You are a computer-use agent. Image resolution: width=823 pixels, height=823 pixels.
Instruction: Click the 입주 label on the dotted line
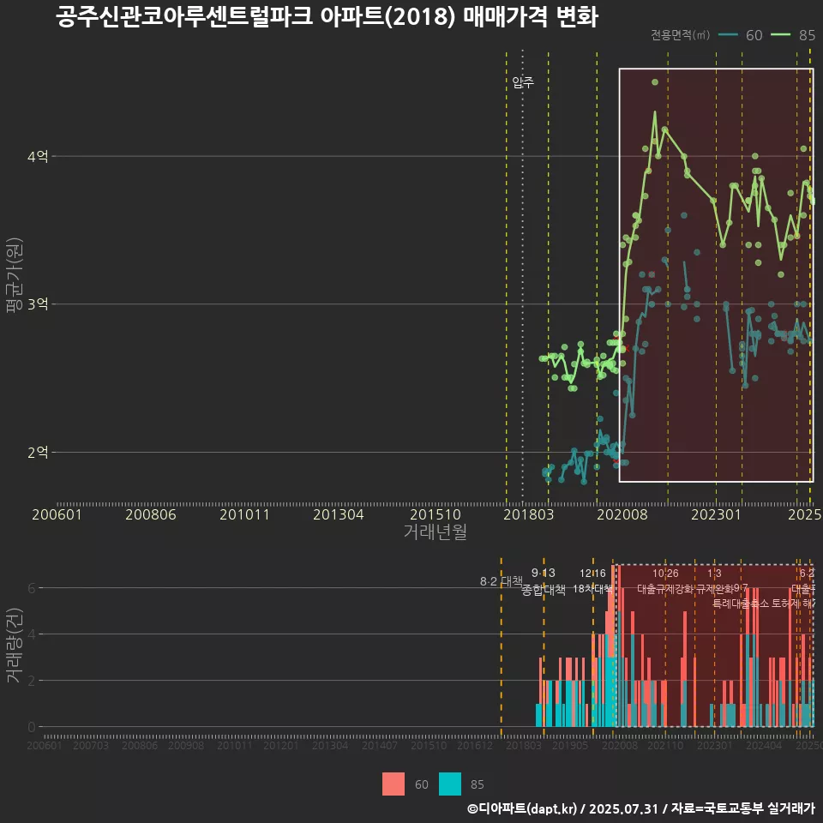(523, 82)
